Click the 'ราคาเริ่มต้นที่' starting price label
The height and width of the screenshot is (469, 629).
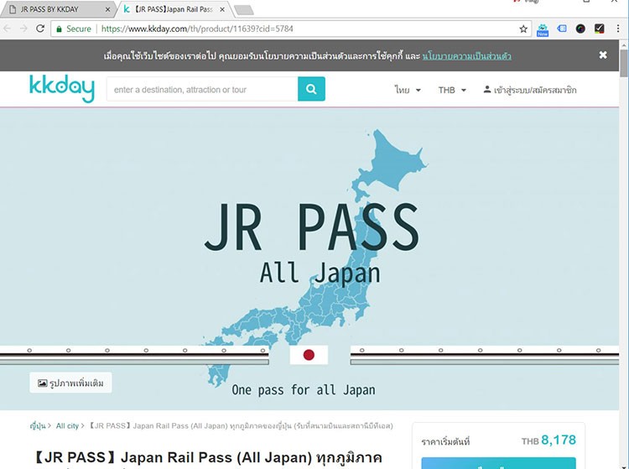coord(445,442)
